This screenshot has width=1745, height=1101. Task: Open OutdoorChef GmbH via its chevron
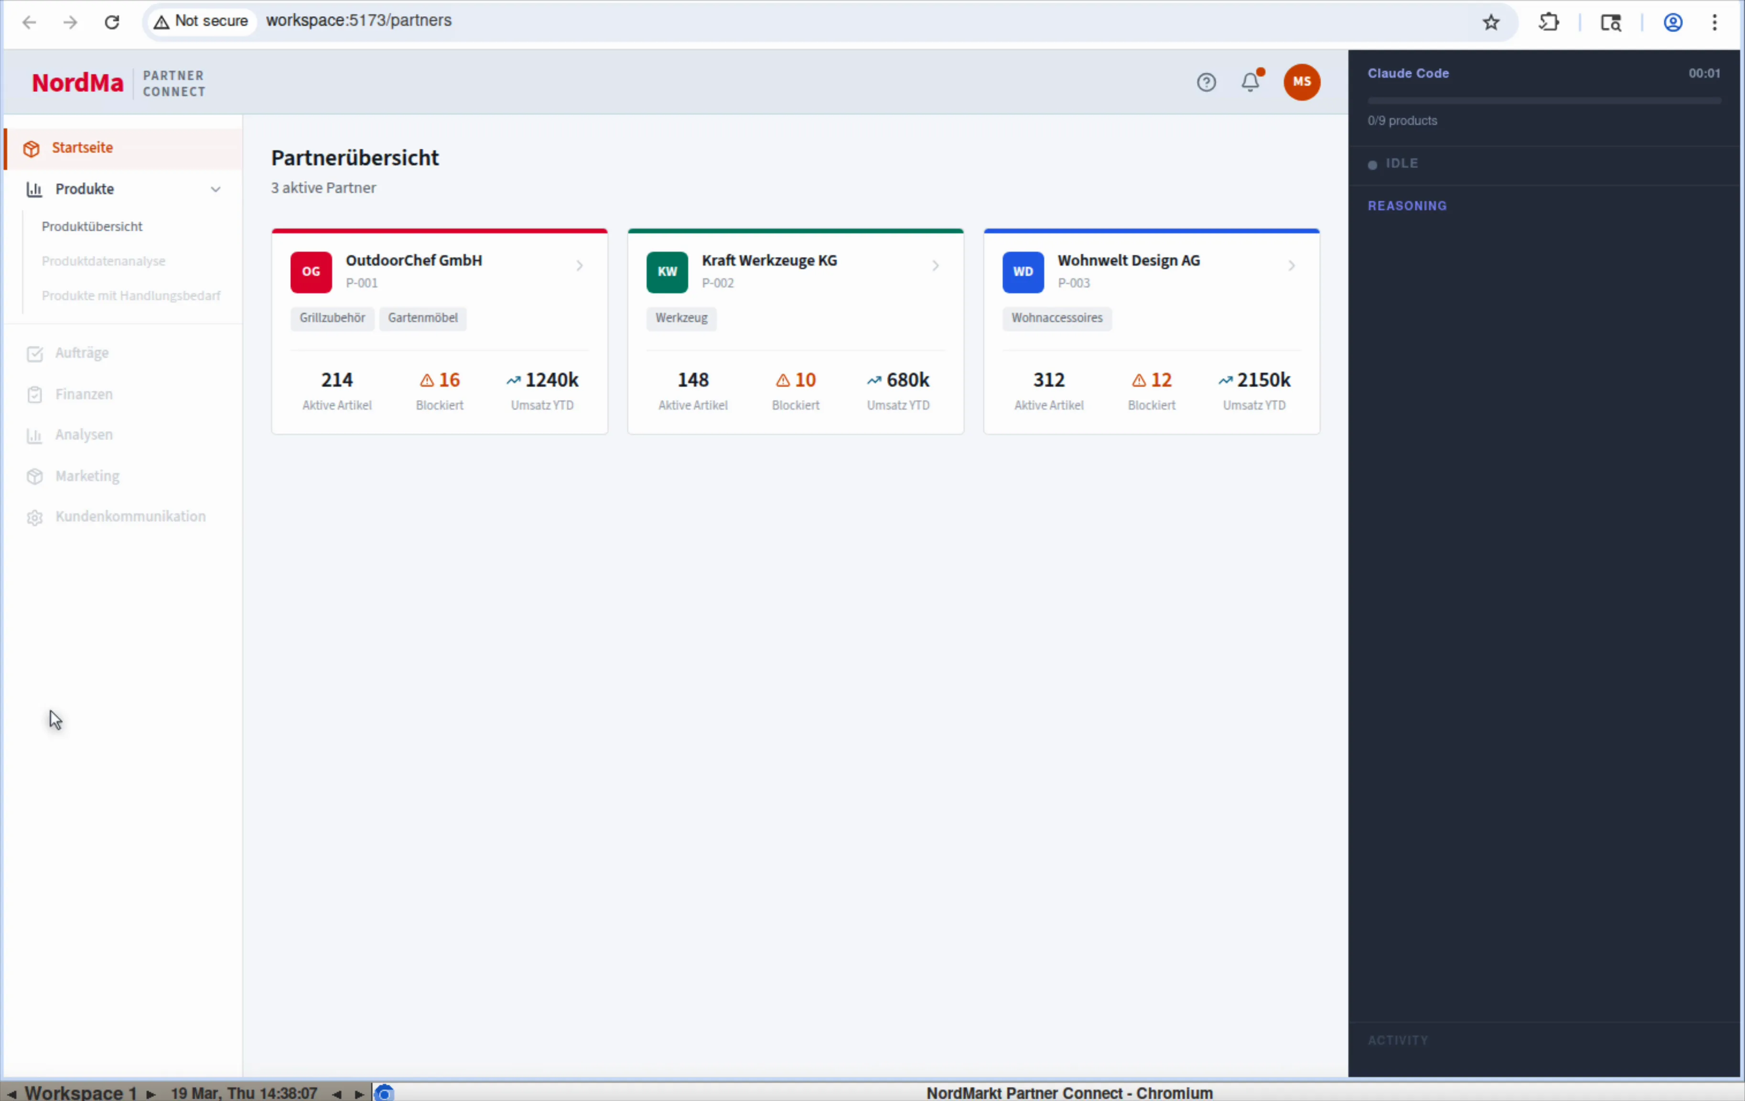point(579,265)
